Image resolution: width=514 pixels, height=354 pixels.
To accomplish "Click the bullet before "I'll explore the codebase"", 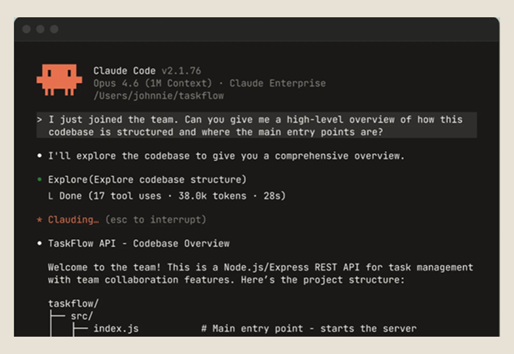I will (39, 156).
